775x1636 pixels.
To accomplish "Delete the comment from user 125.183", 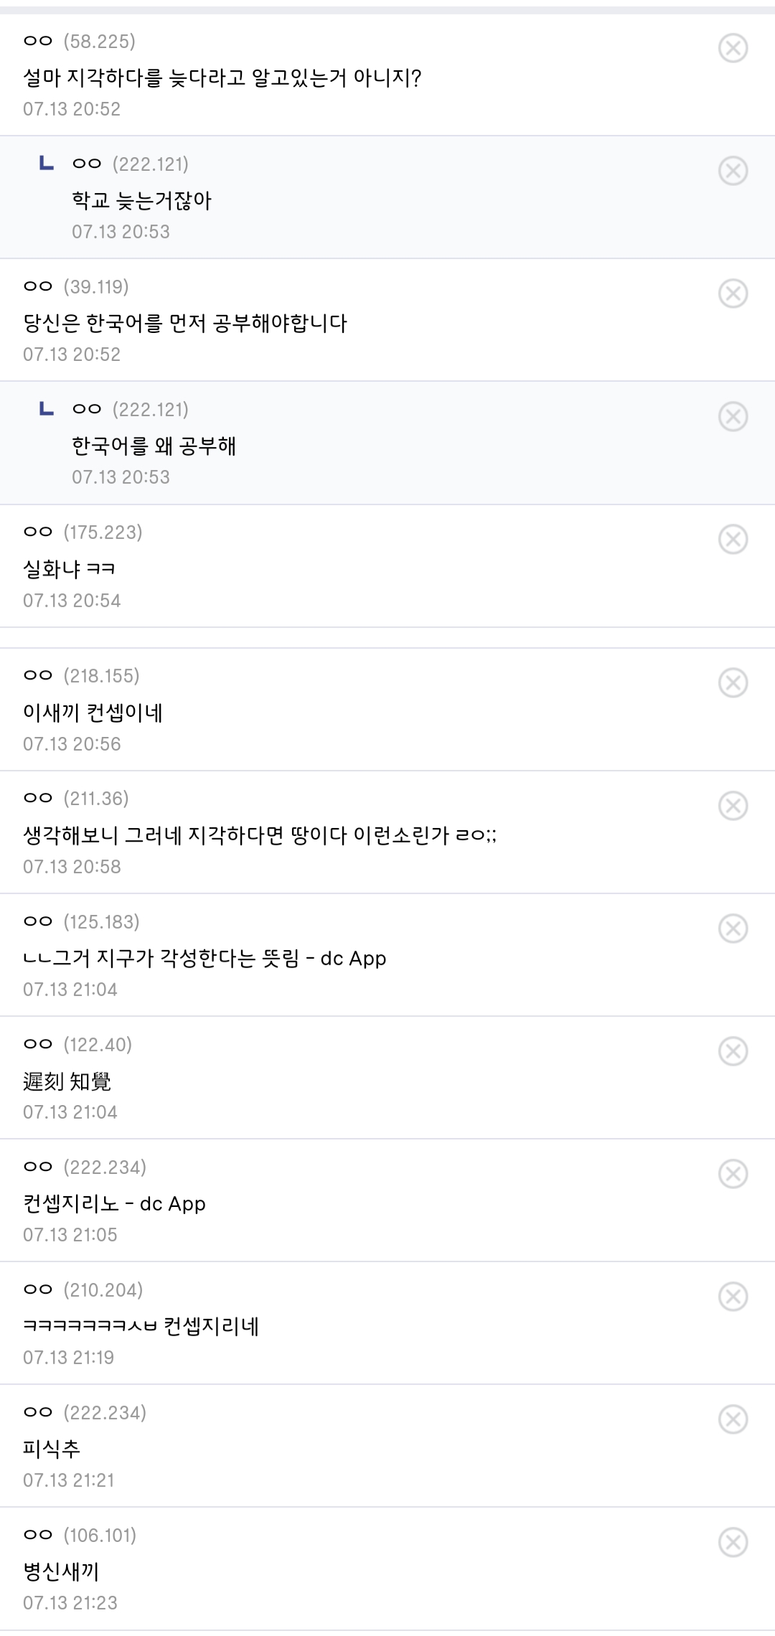I will pos(733,929).
